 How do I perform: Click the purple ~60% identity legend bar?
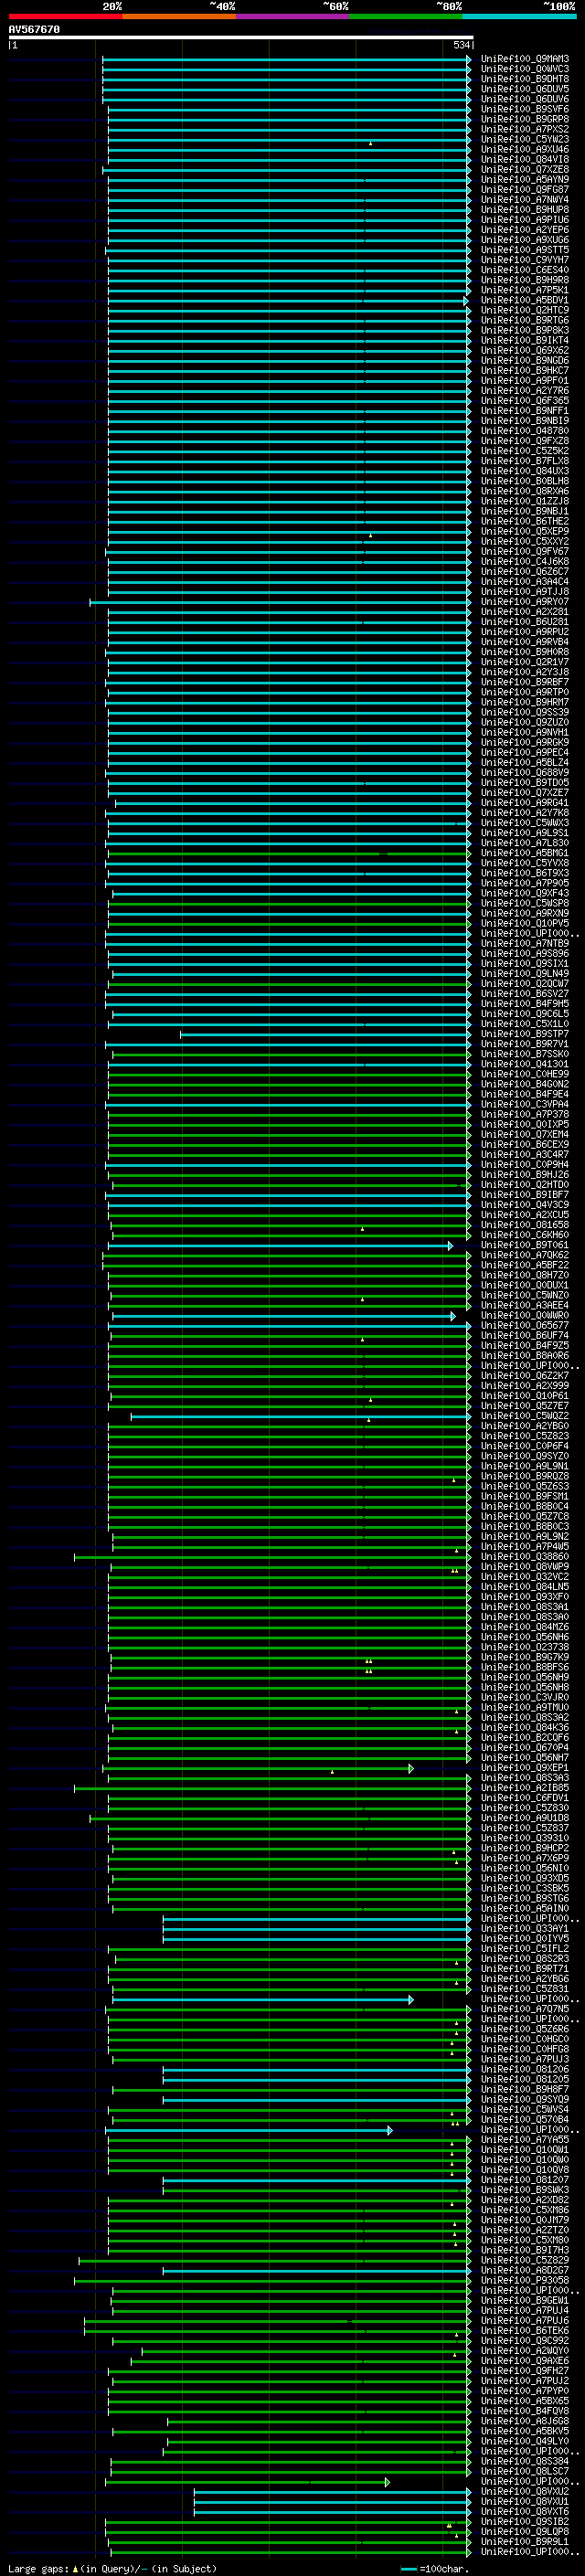[x=293, y=16]
